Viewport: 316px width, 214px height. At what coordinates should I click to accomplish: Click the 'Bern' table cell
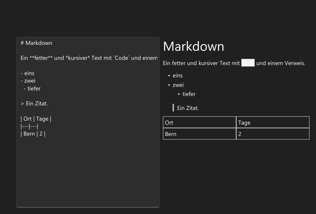click(x=199, y=134)
